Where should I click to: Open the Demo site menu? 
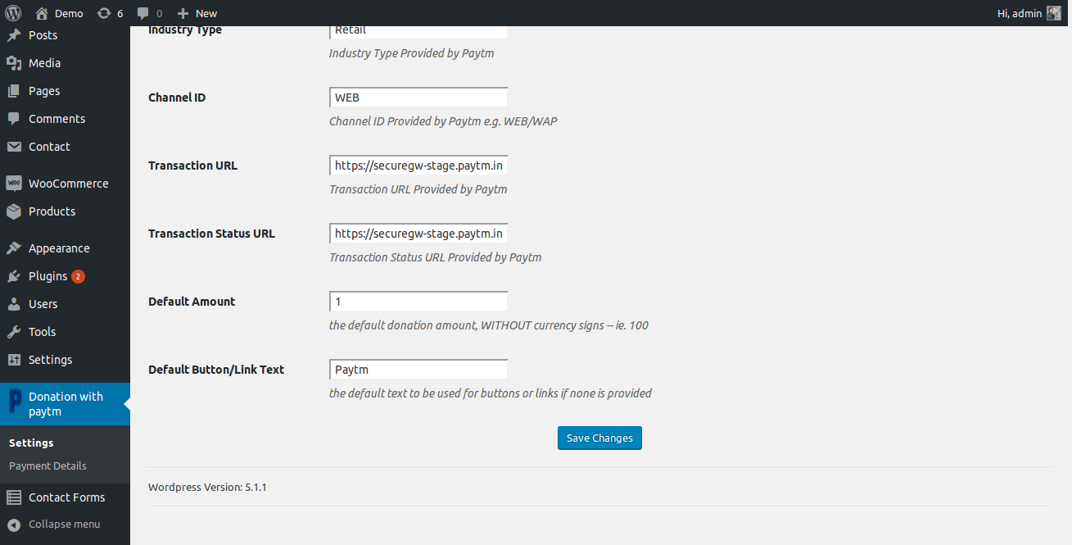(60, 13)
